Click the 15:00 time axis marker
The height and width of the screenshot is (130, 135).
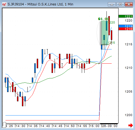point(95,126)
